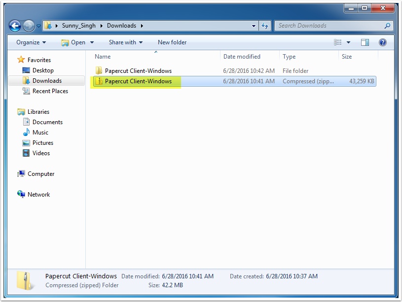The height and width of the screenshot is (302, 402).
Task: Open the Organize menu
Action: coord(31,42)
